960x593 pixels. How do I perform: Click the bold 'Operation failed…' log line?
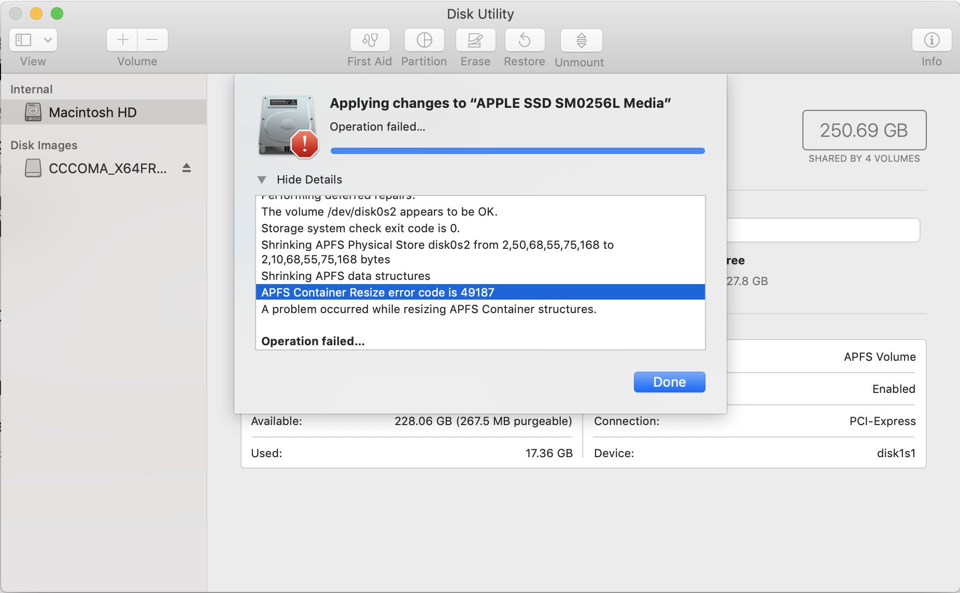(x=313, y=341)
